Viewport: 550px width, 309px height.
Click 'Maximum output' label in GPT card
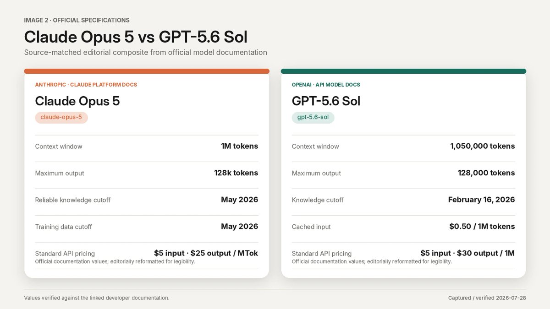(317, 173)
